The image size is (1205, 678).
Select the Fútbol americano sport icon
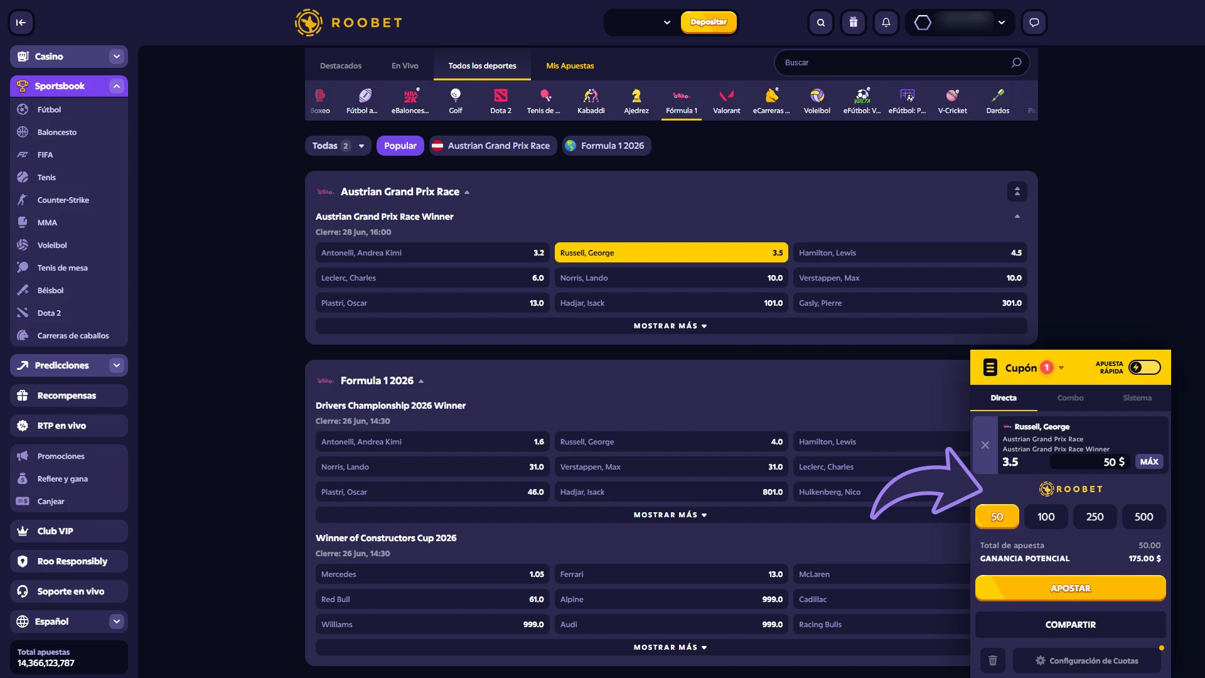click(x=362, y=101)
